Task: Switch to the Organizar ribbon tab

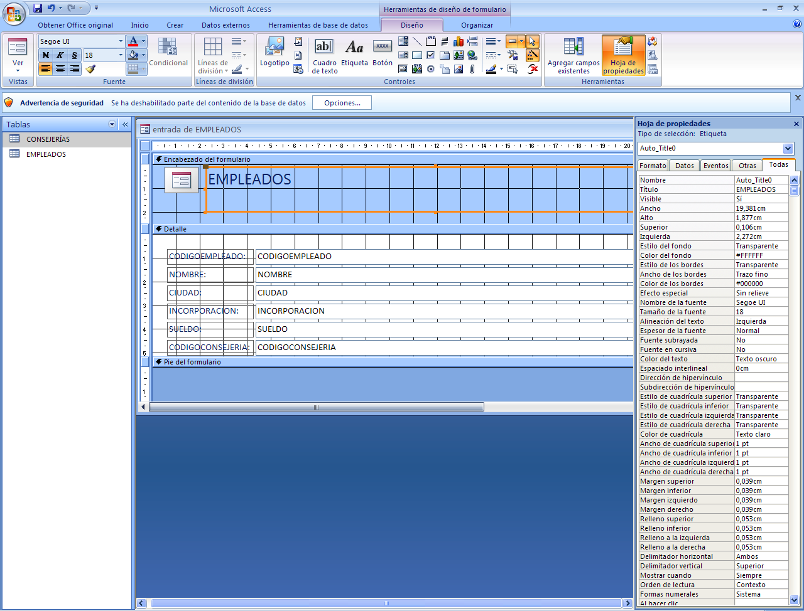Action: (477, 25)
